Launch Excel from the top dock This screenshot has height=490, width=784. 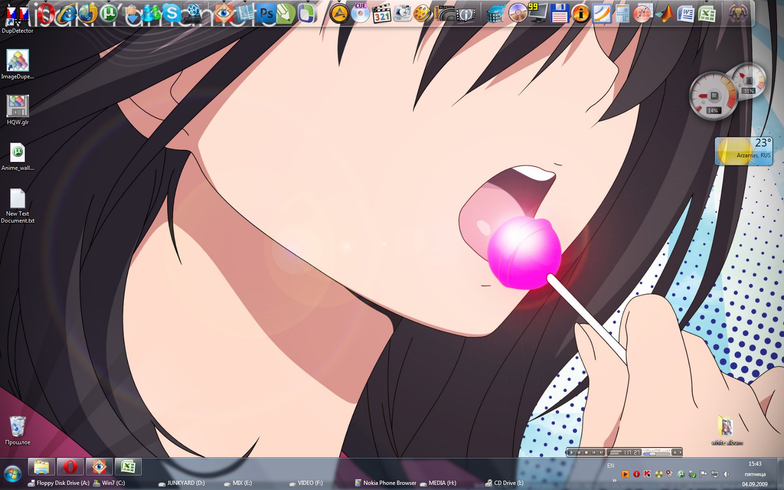pyautogui.click(x=707, y=13)
